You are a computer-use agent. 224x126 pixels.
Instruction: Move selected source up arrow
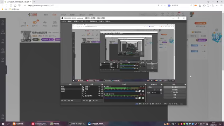coord(93,101)
